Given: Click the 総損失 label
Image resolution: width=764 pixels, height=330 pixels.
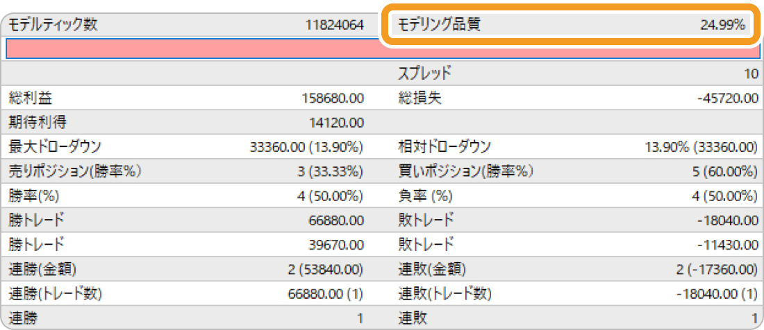Looking at the screenshot, I should click(x=420, y=98).
